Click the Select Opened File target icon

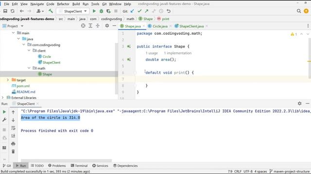[x=83, y=26]
